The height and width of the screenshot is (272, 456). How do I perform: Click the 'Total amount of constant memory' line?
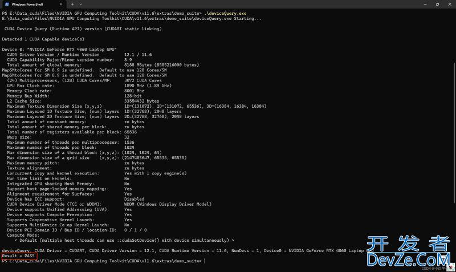click(x=76, y=122)
